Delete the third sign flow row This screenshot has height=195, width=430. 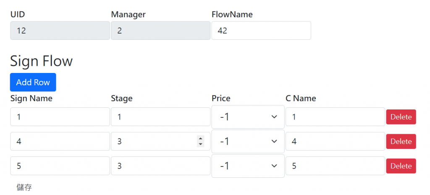point(401,166)
